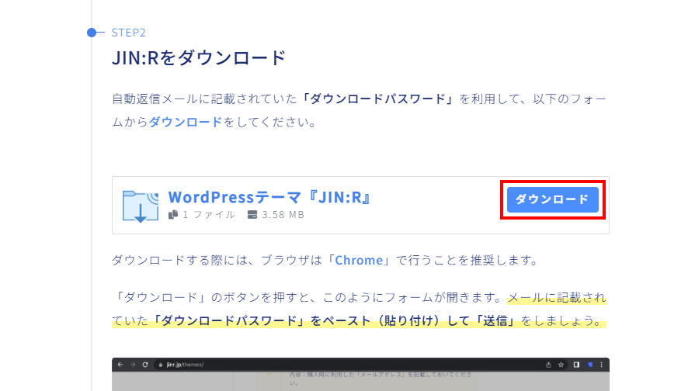Click the forward arrow in the embedded browser screenshot
695x391 pixels.
tap(133, 365)
